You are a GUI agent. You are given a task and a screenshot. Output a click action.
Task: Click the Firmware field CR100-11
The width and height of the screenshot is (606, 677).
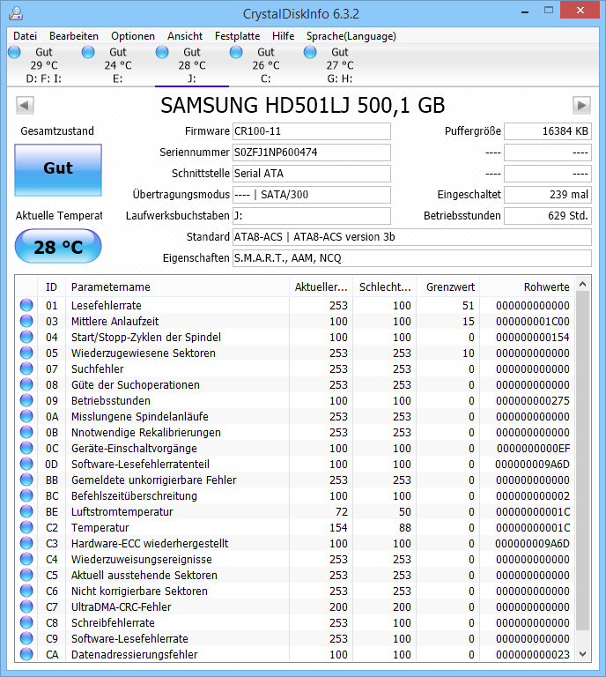click(x=312, y=131)
